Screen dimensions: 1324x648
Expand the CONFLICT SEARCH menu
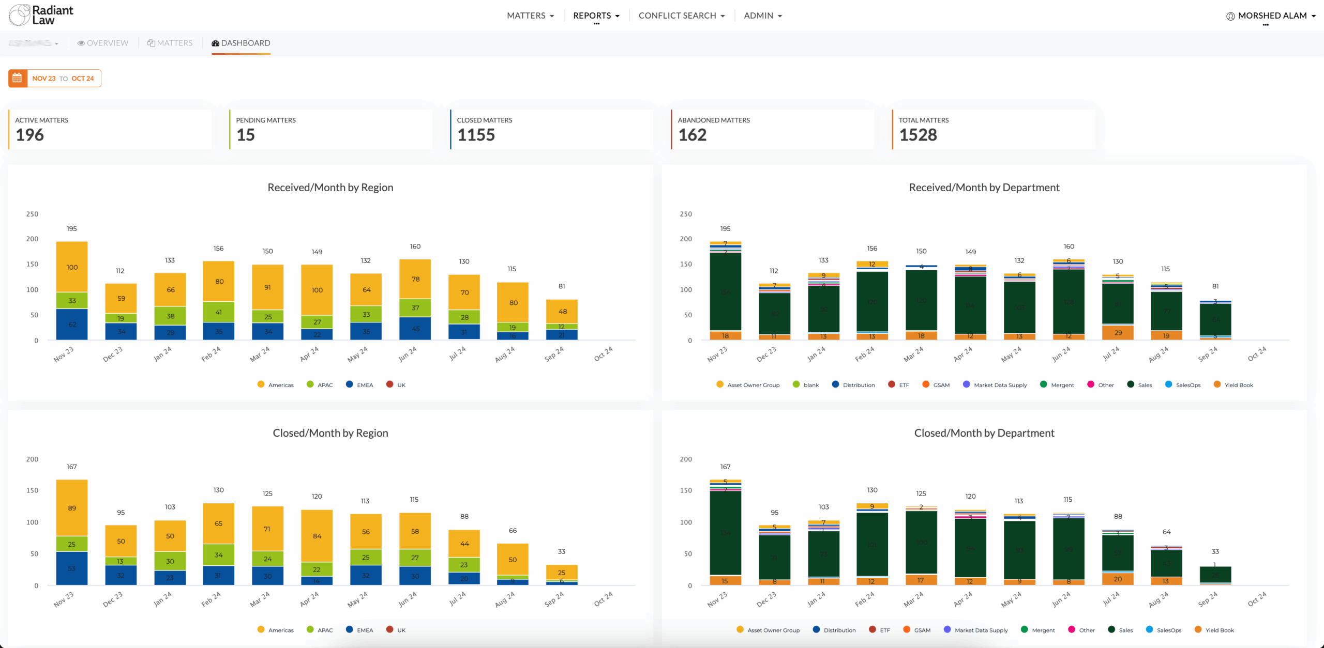click(682, 16)
